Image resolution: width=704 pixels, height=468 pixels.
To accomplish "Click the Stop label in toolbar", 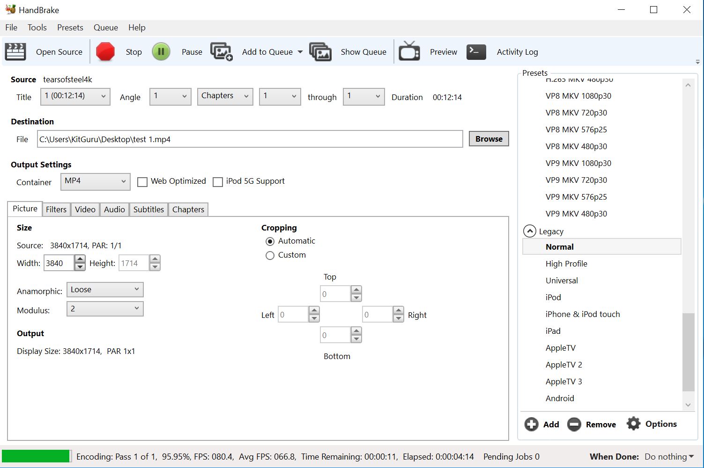I will coord(133,52).
